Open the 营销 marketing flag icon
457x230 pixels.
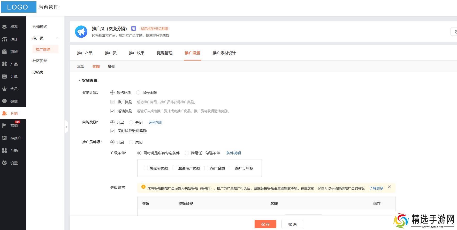(4, 126)
